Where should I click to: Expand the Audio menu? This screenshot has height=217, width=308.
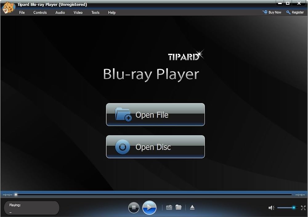click(60, 13)
